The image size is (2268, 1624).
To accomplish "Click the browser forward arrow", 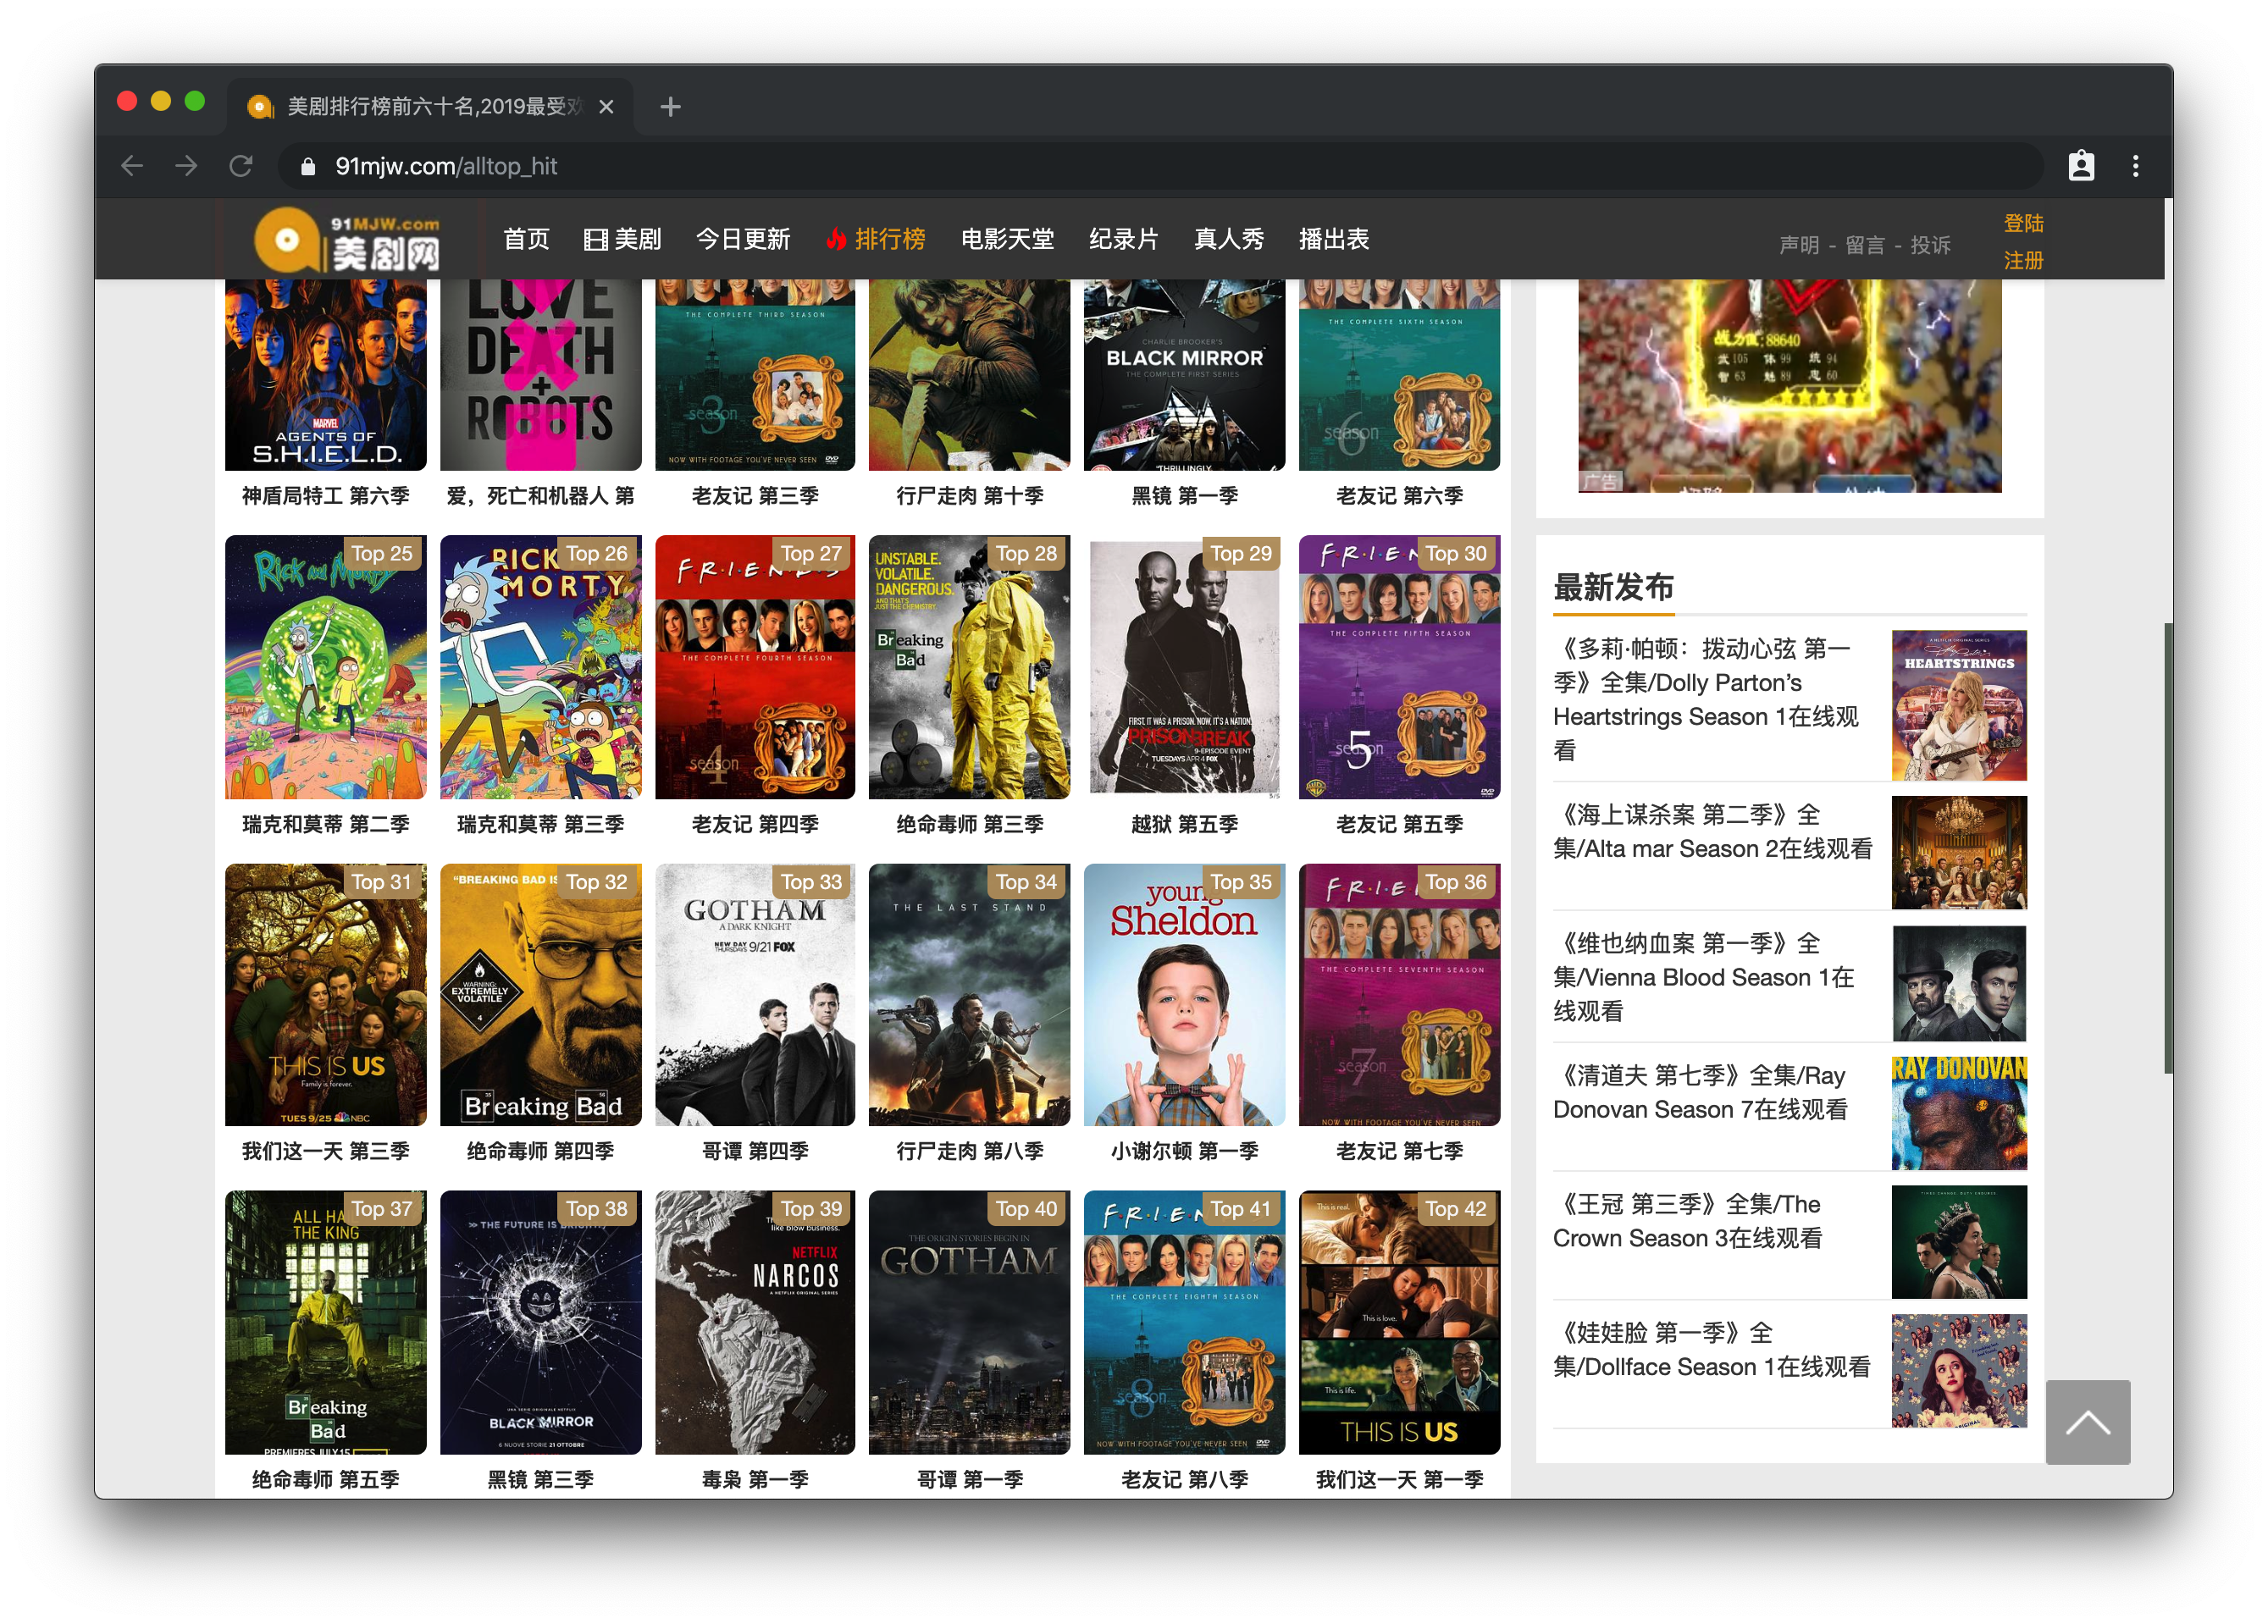I will (186, 166).
